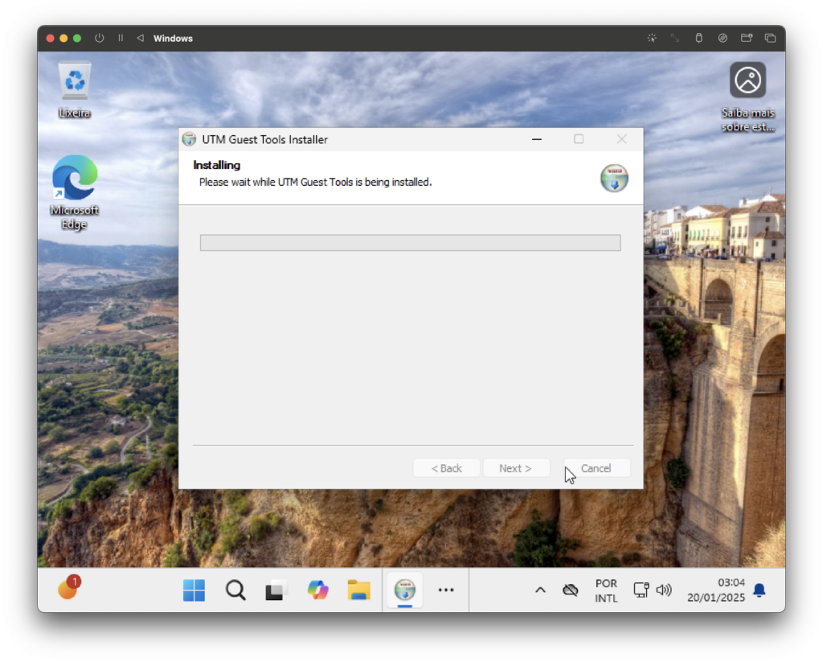823x662 pixels.
Task: Show hidden tray icons chevron
Action: pyautogui.click(x=540, y=590)
